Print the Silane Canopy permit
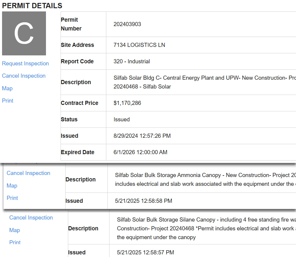 (15, 243)
